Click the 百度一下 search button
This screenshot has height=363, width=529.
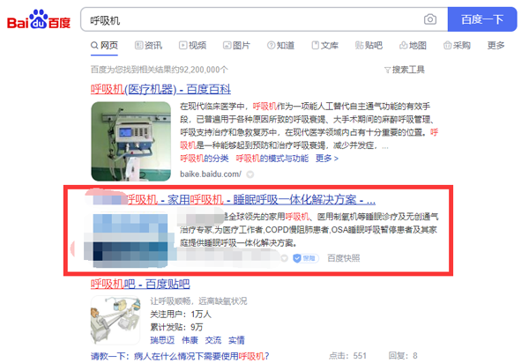[x=482, y=19]
